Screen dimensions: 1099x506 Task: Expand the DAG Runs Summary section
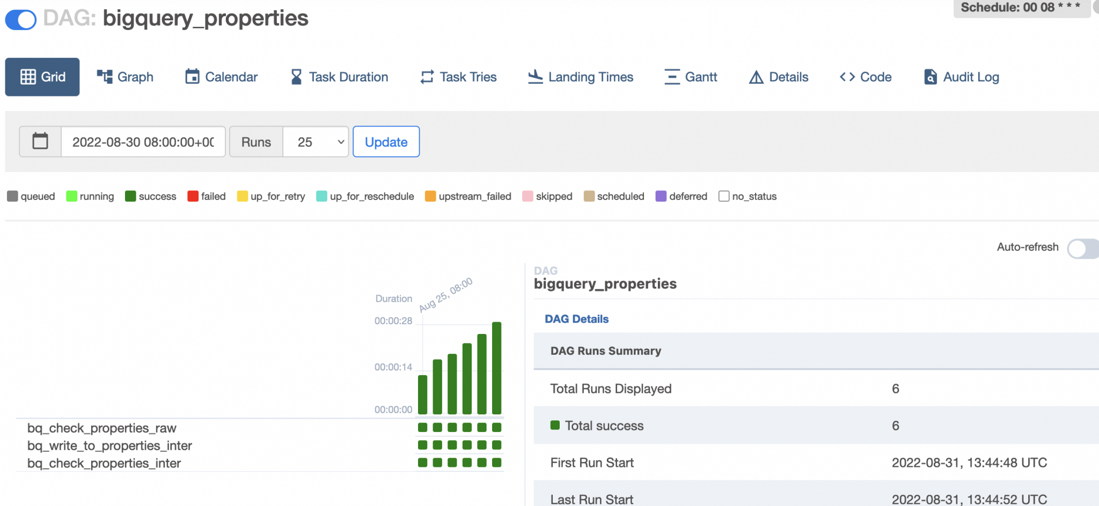605,351
